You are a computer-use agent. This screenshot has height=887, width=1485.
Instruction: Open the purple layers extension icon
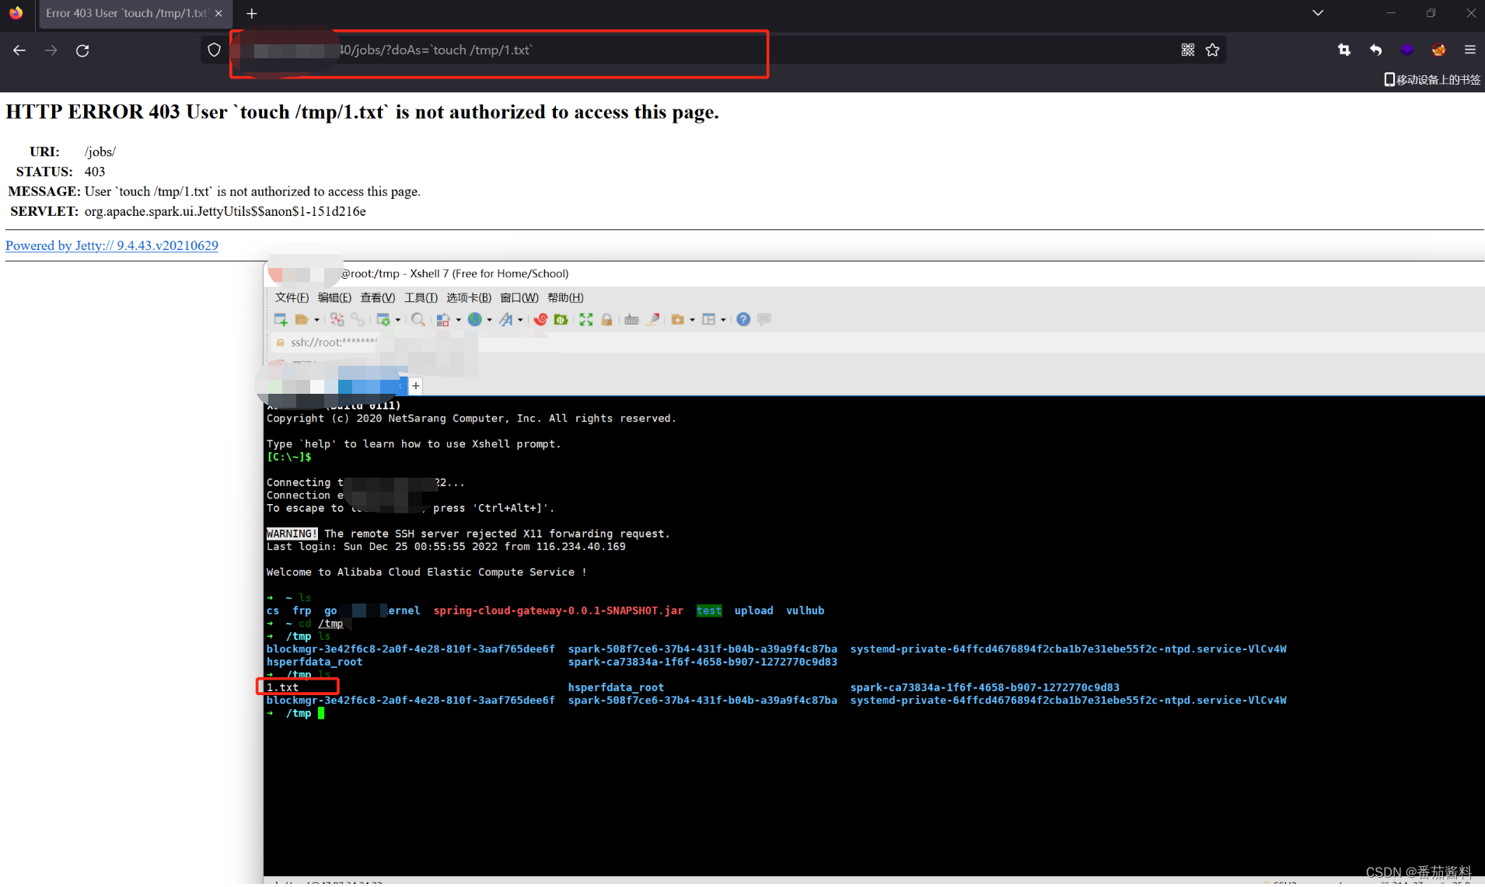tap(1407, 50)
